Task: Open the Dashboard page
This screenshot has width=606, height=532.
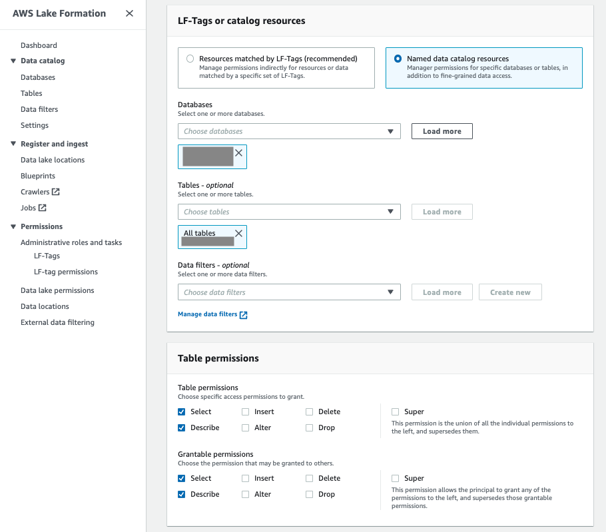Action: (39, 45)
